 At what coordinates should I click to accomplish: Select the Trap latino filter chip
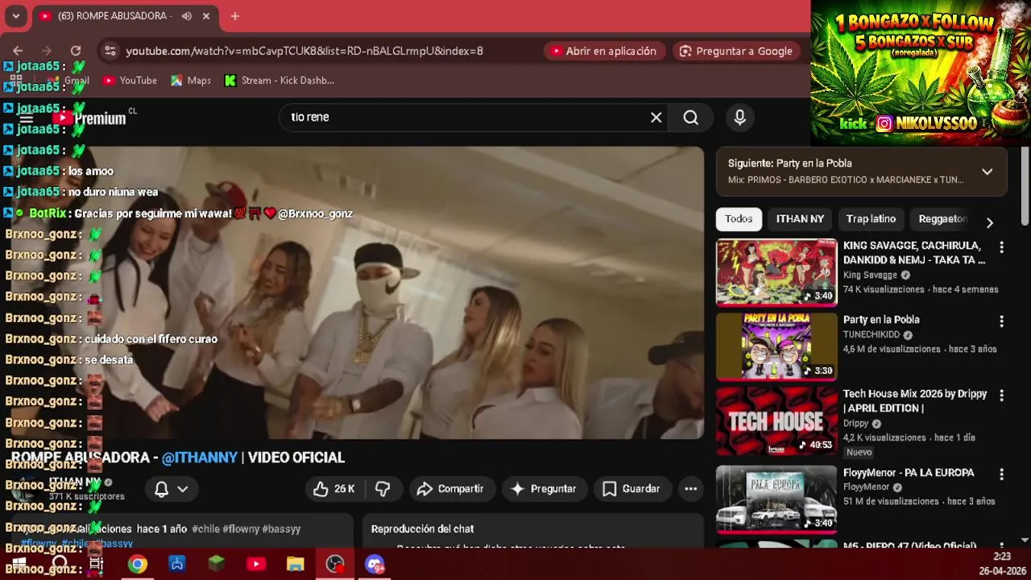[x=871, y=219]
